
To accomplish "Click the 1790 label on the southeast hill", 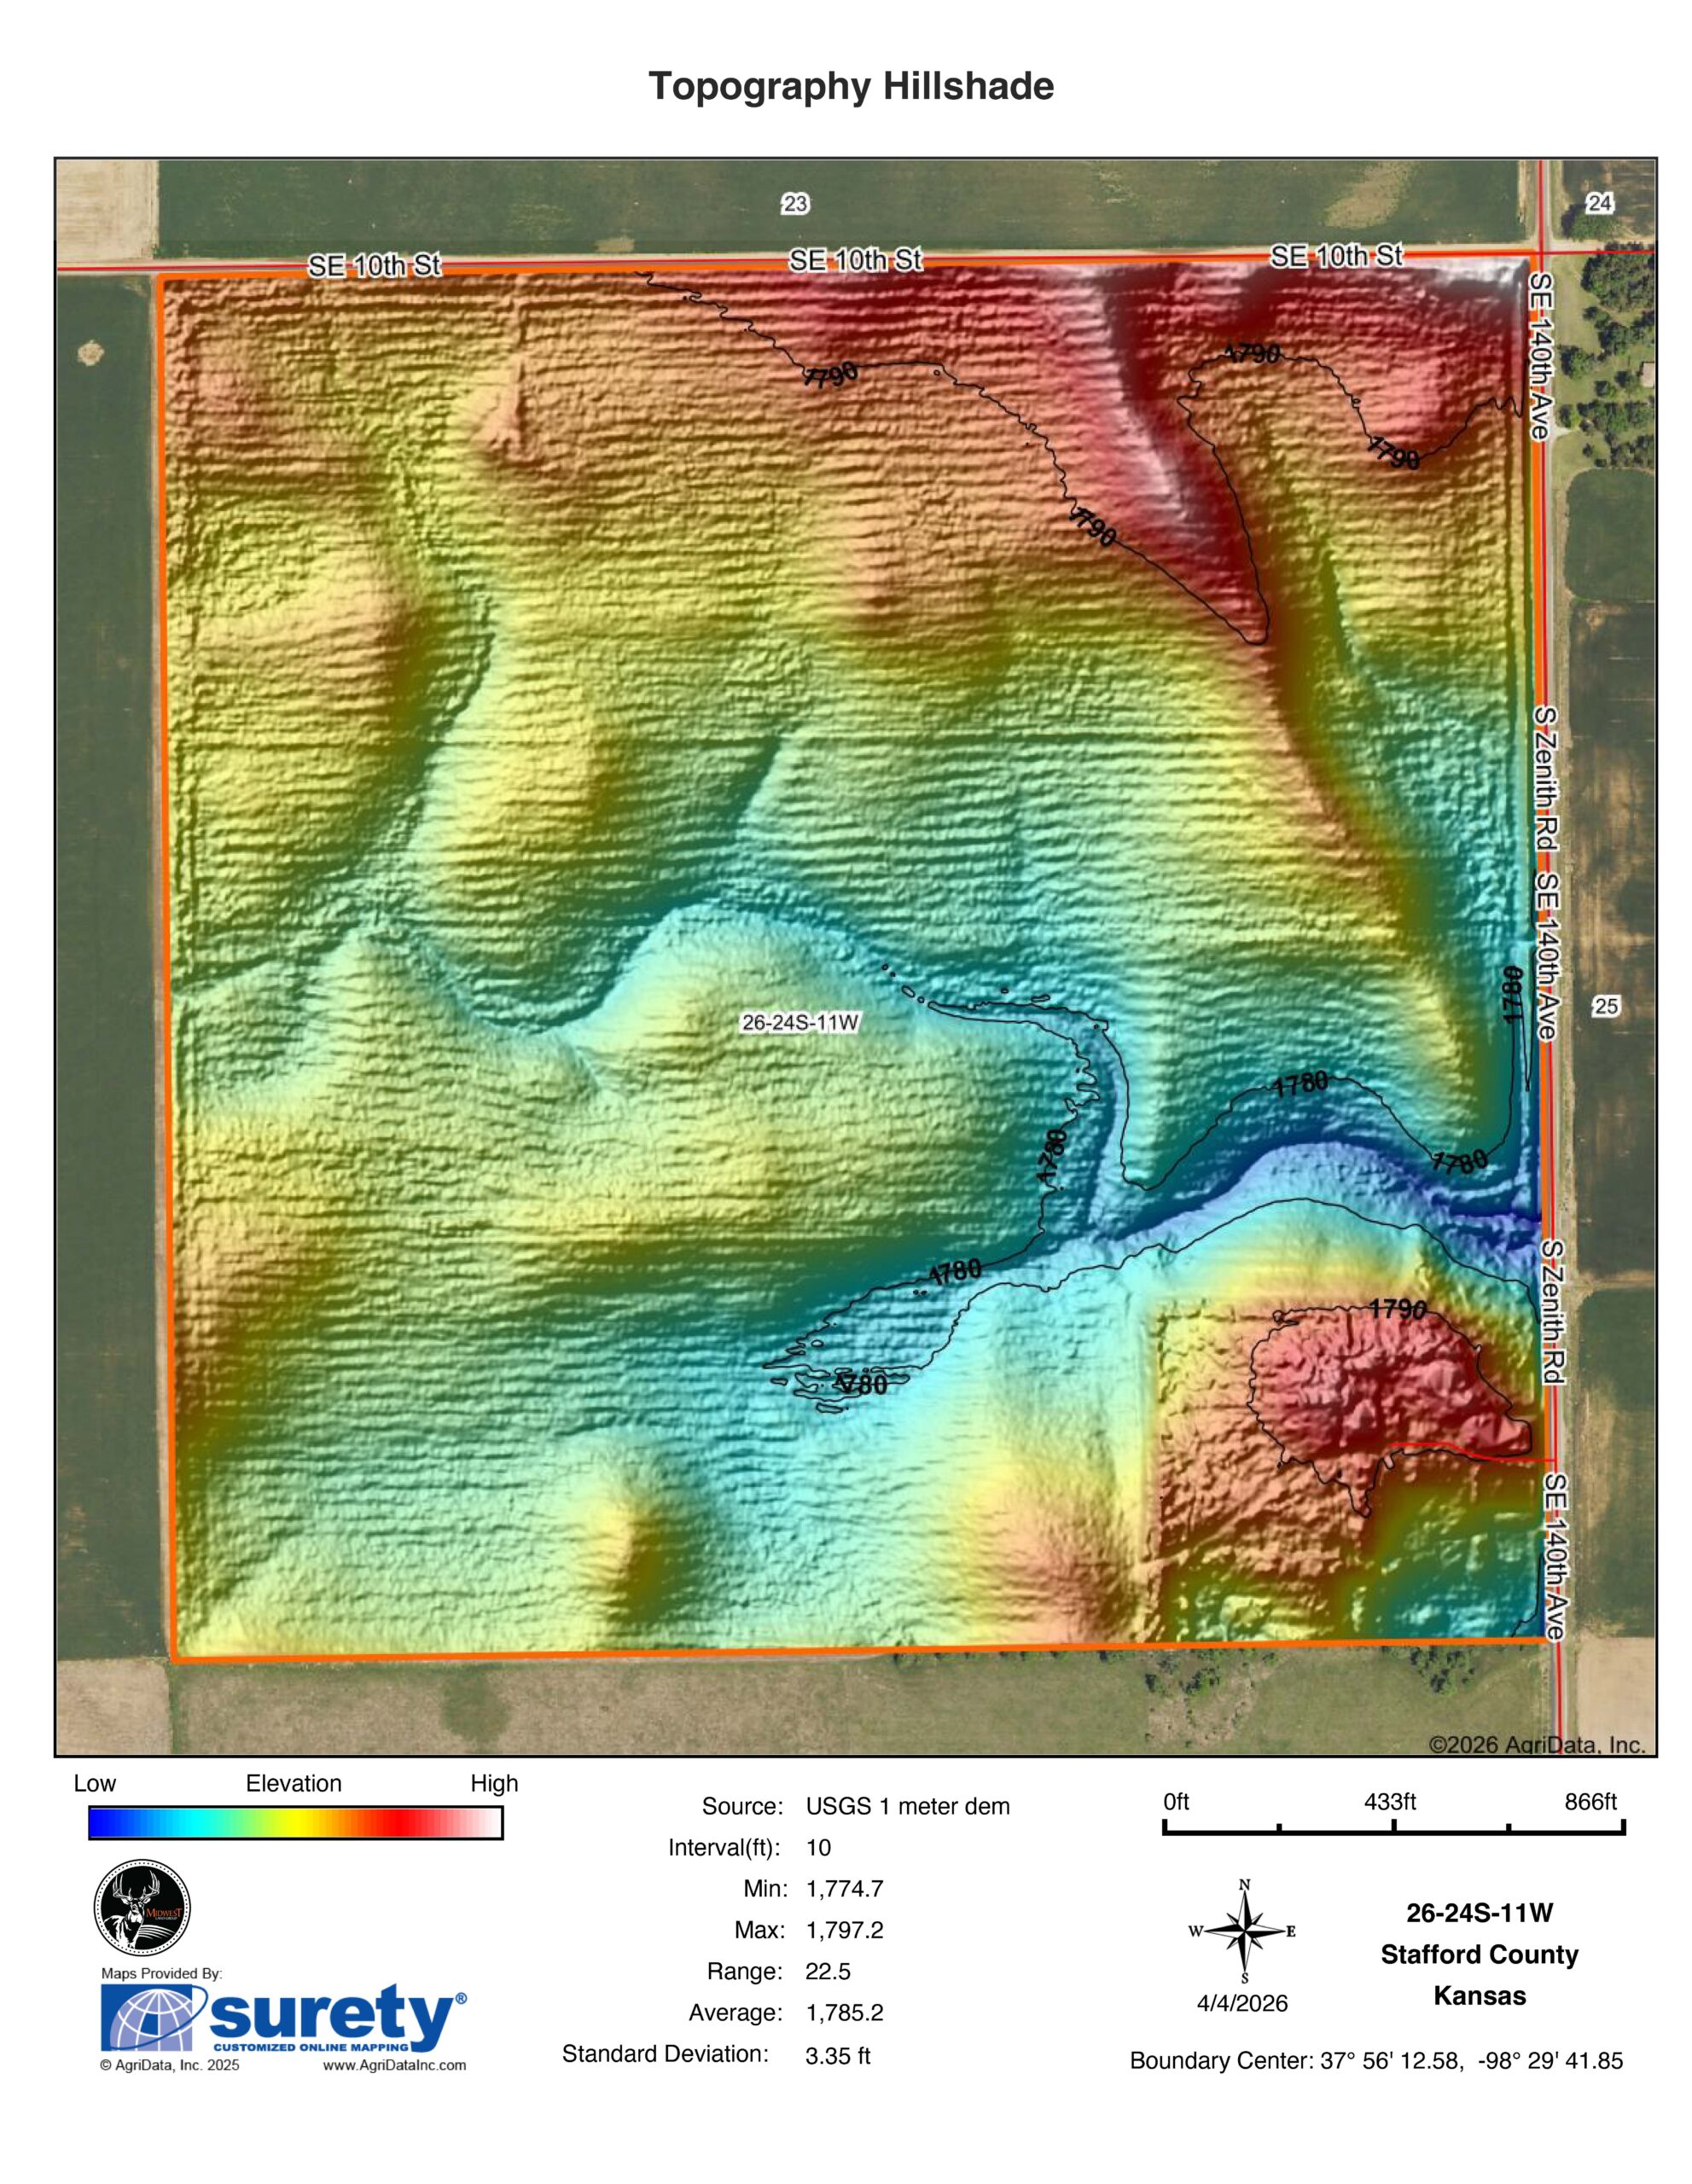I will pos(1397,1308).
